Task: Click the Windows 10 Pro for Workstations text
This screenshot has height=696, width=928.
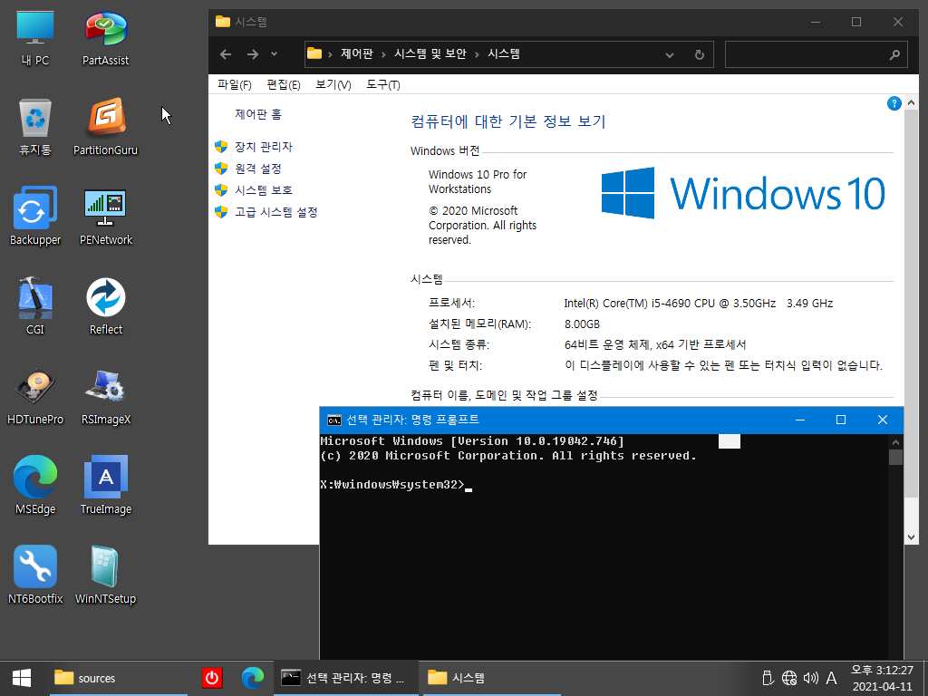Action: coord(477,181)
